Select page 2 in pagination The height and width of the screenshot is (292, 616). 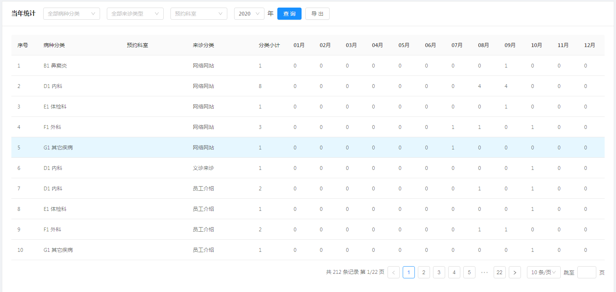(424, 272)
